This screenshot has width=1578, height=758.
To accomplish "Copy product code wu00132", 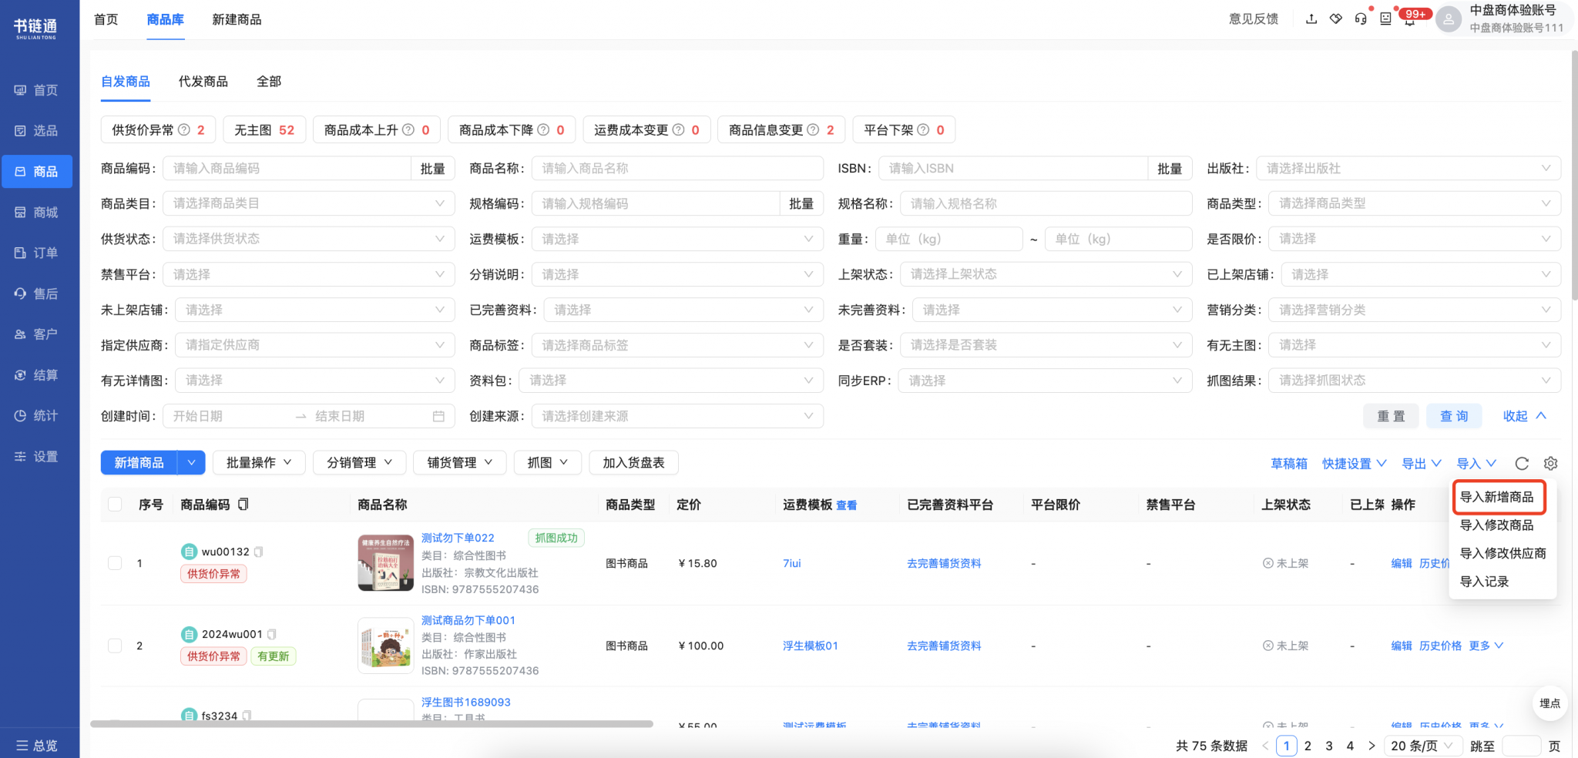I will pos(259,552).
